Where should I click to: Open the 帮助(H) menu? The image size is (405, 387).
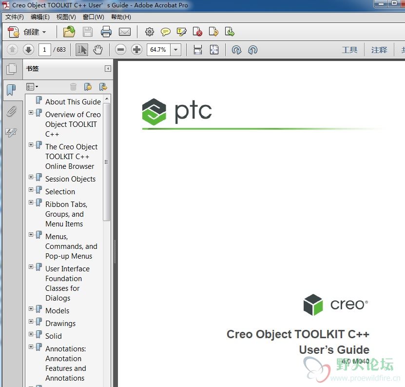tap(121, 17)
